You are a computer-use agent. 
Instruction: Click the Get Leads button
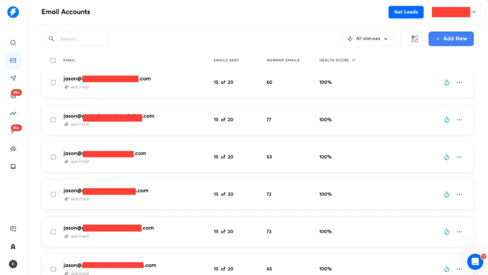406,12
